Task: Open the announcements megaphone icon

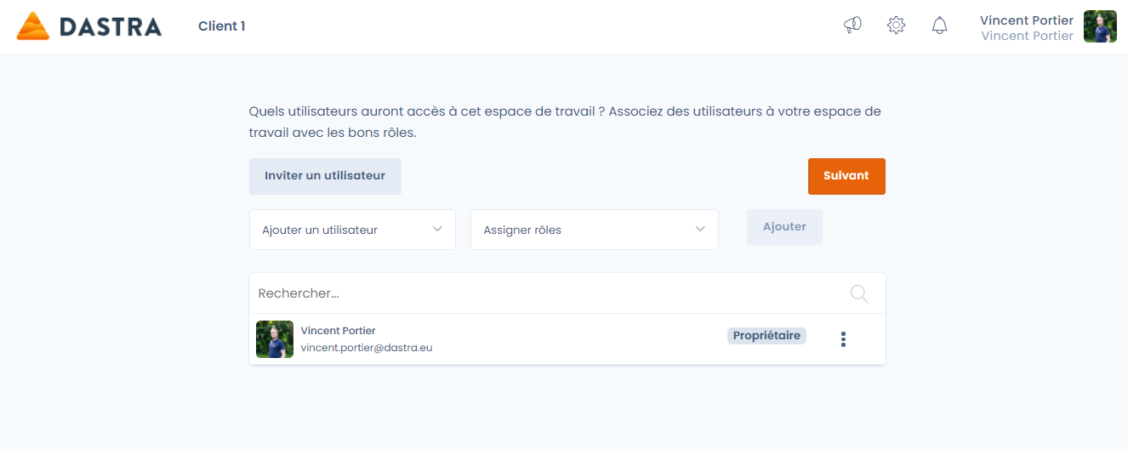Action: pos(852,26)
